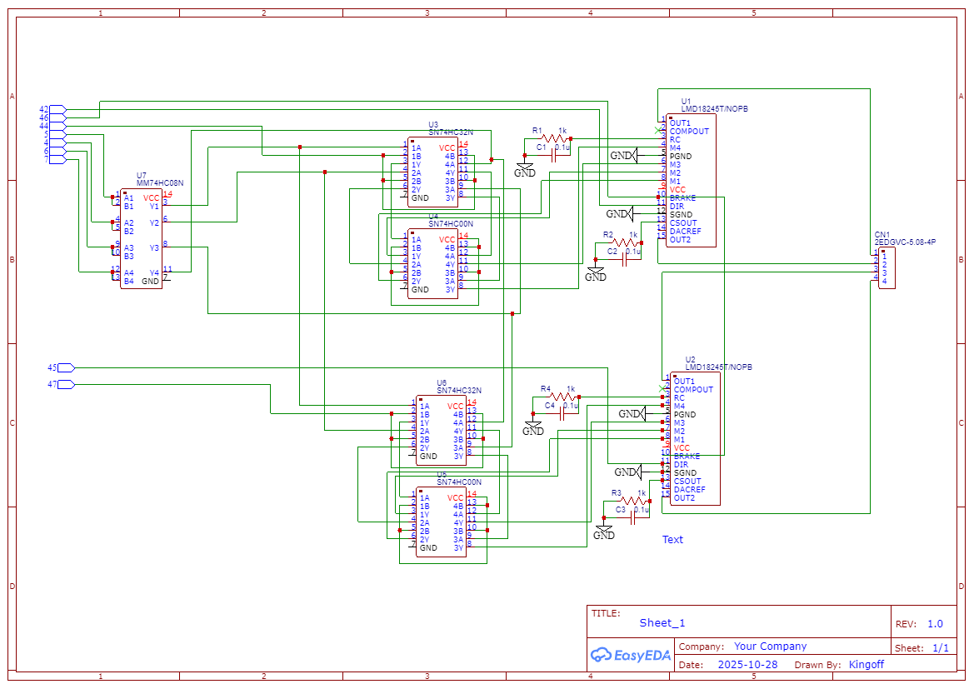The height and width of the screenshot is (689, 974).
Task: Click the blue "Text" annotation label
Action: pyautogui.click(x=672, y=539)
